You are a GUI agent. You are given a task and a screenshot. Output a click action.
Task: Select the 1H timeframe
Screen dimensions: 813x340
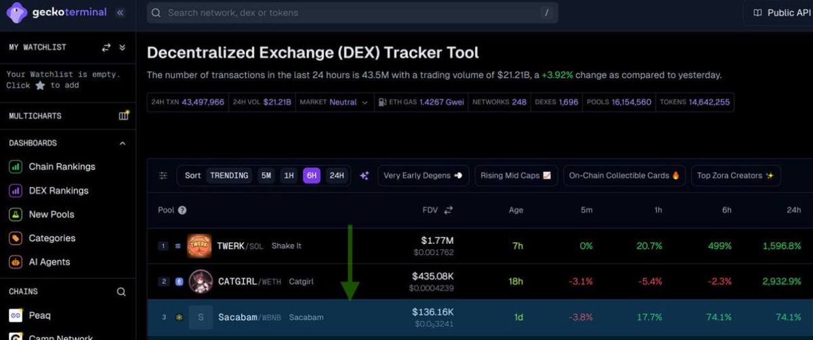[x=289, y=175]
